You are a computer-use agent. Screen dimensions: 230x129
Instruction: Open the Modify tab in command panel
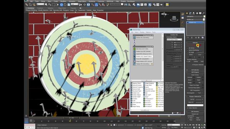pyautogui.click(x=190, y=13)
